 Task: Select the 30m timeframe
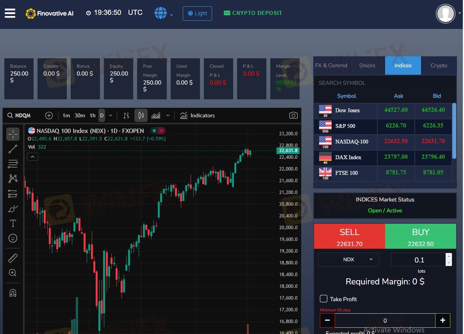(x=80, y=115)
